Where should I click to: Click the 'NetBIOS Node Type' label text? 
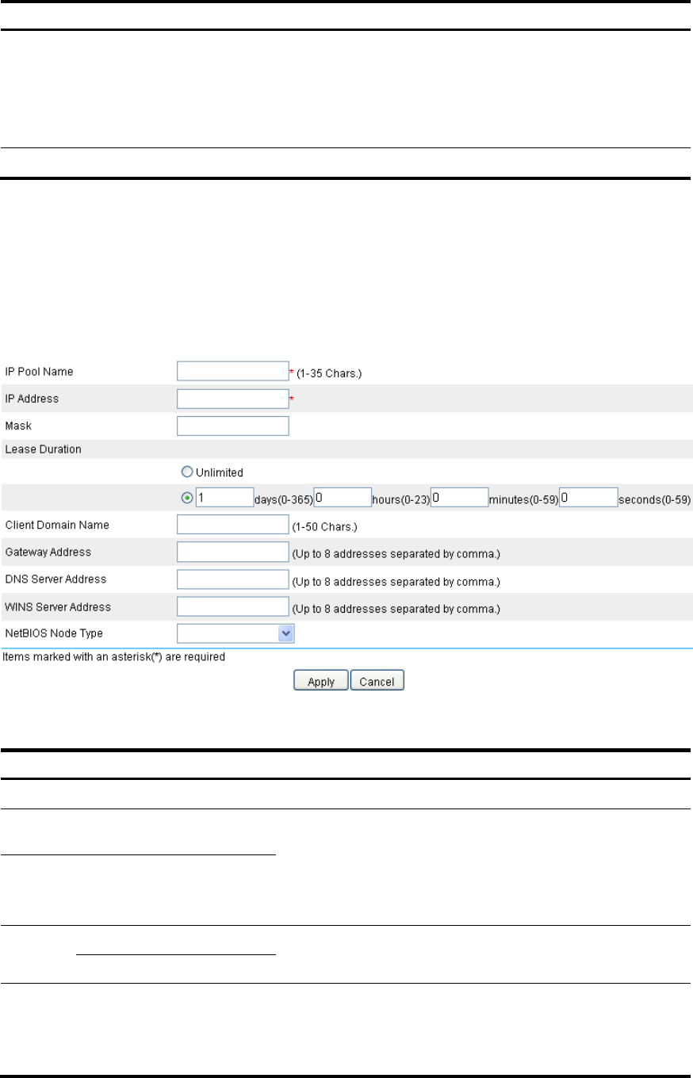(54, 633)
